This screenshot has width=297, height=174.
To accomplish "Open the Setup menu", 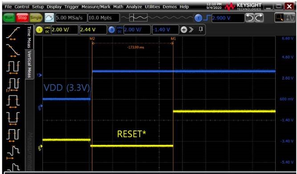I will click(38, 7).
